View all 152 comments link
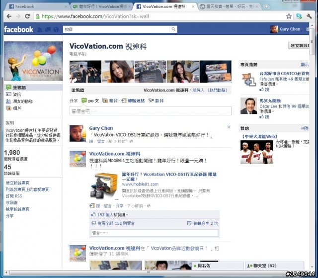 coord(116,223)
